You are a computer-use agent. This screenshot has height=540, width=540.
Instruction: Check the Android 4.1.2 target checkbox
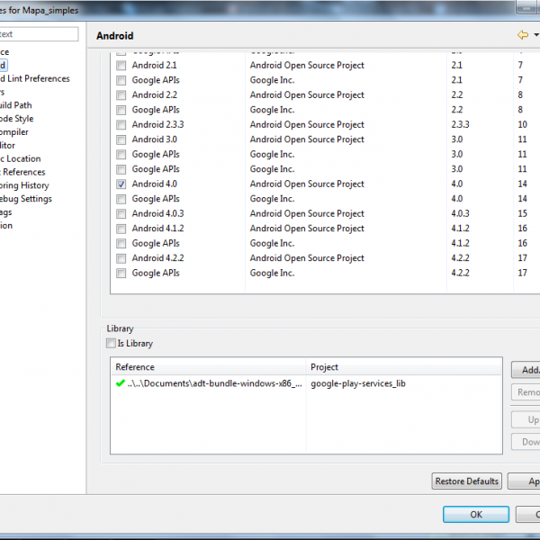click(121, 229)
